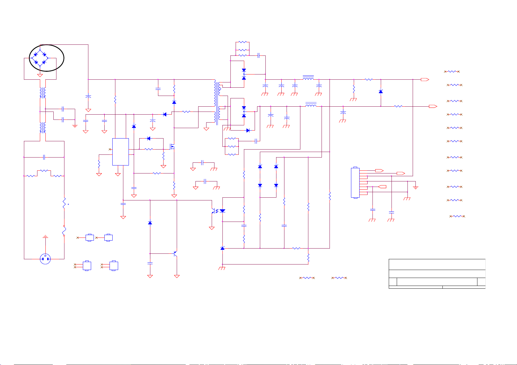Click the diode above the bipolar transistor base node

(x=150, y=223)
